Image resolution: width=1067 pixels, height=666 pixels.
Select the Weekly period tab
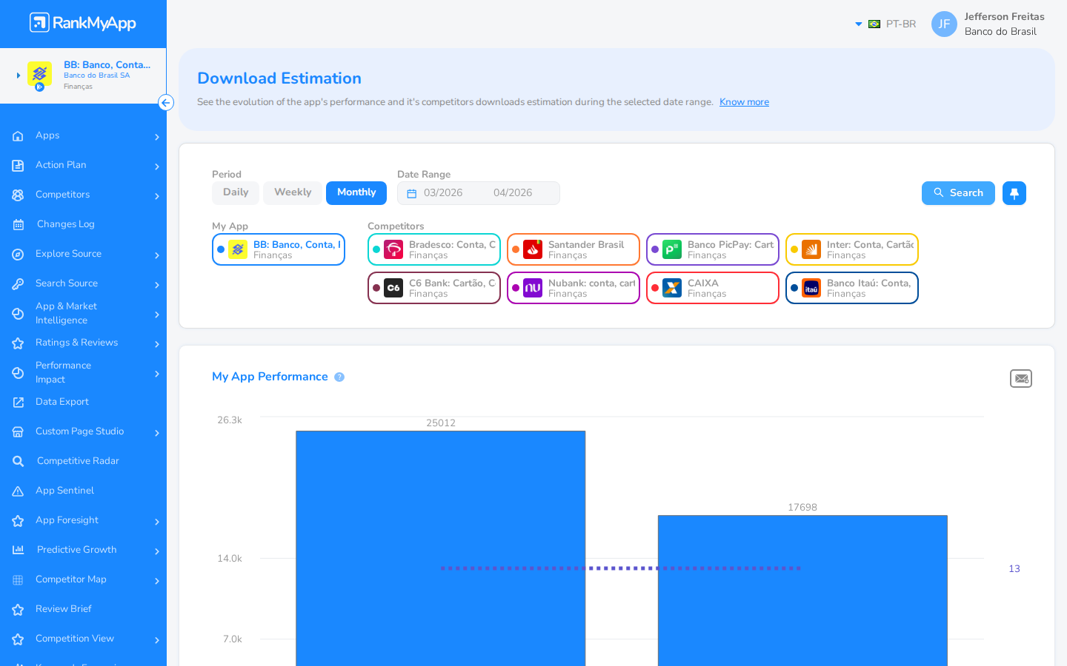[x=293, y=192]
